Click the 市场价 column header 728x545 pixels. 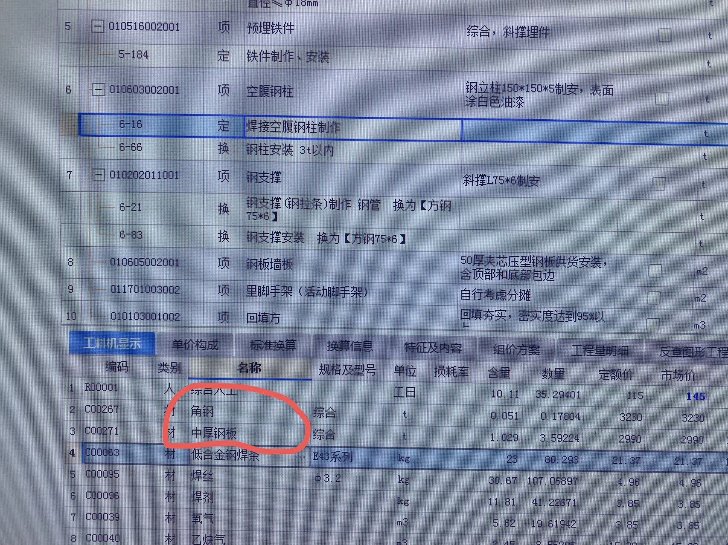pos(678,376)
